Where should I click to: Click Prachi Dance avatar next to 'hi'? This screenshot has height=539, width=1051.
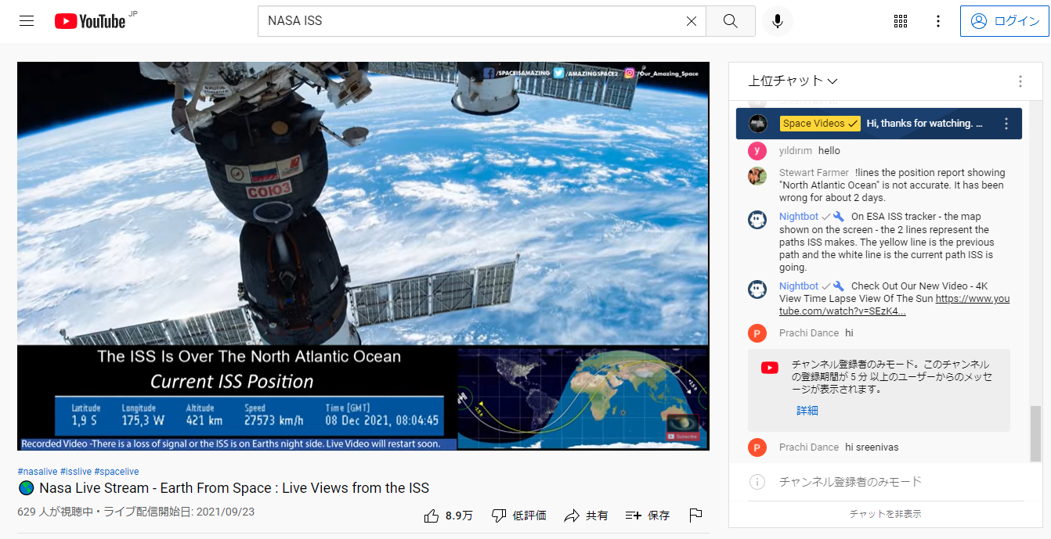point(757,333)
